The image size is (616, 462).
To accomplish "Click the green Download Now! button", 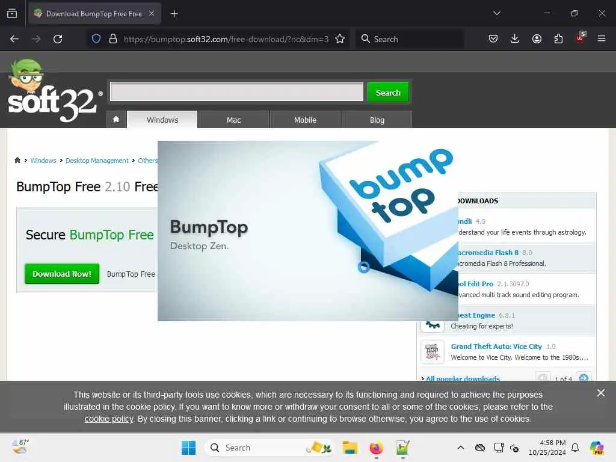I will pos(62,274).
